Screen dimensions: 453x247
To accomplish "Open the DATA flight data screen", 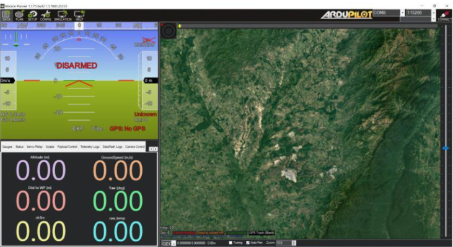I will [6, 15].
